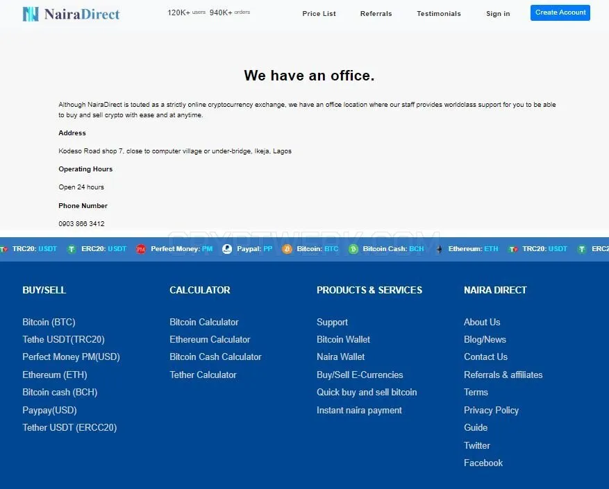The width and height of the screenshot is (609, 489).
Task: Click the NairaDirect brand name text
Action: pos(82,15)
